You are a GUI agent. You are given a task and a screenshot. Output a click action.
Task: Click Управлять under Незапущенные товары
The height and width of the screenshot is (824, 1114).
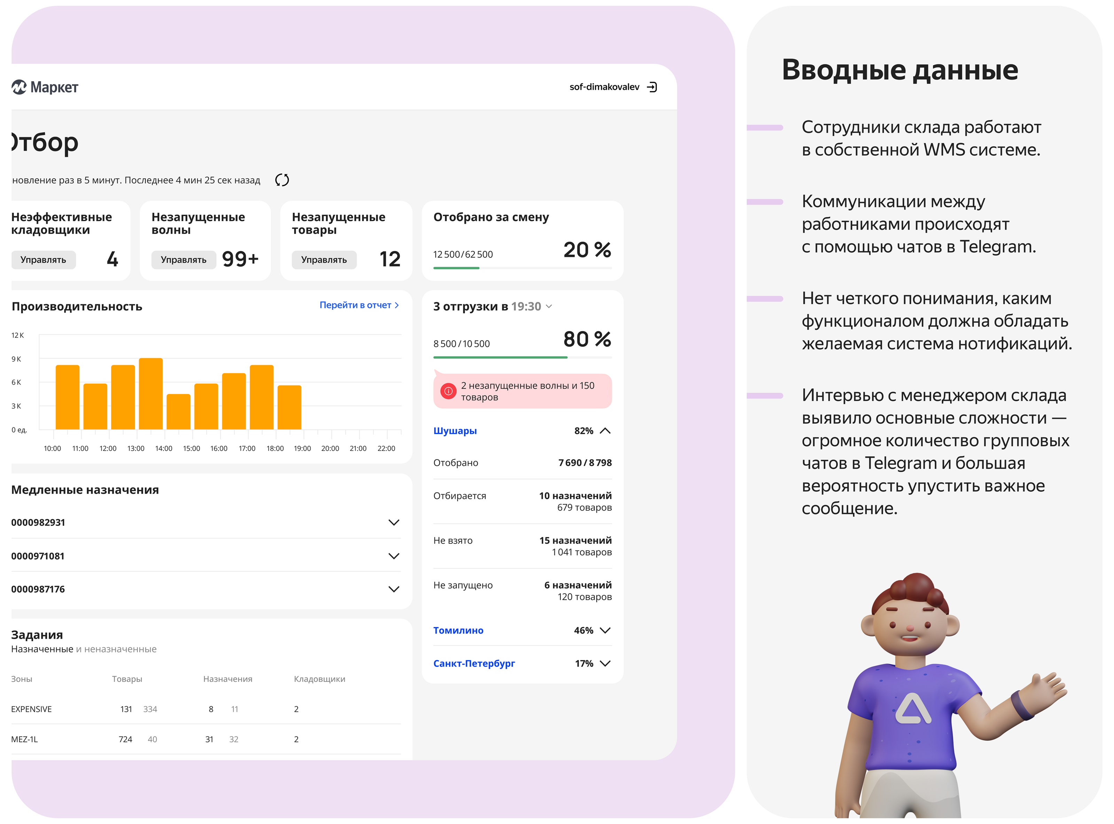[324, 260]
